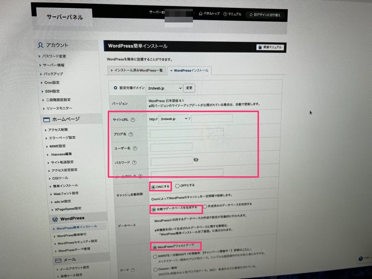This screenshot has width=372, height=279.
Task: Click the help icon beside サイトURL
Action: [133, 120]
